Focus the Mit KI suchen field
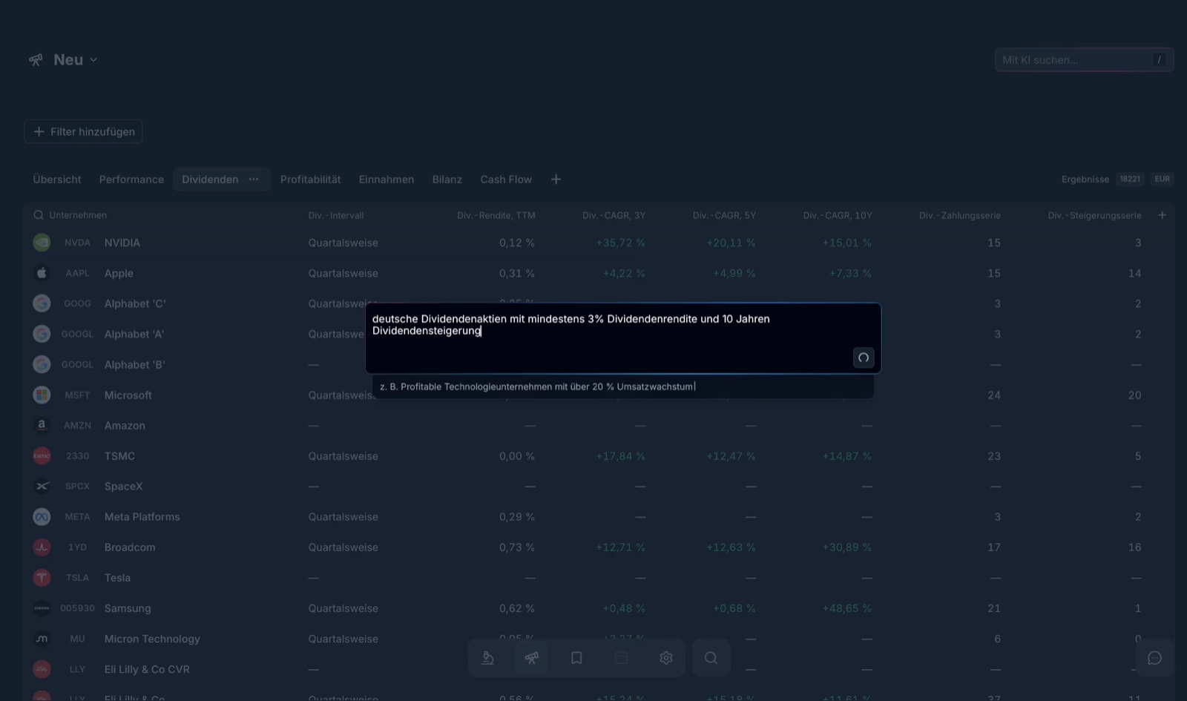 tap(1084, 60)
